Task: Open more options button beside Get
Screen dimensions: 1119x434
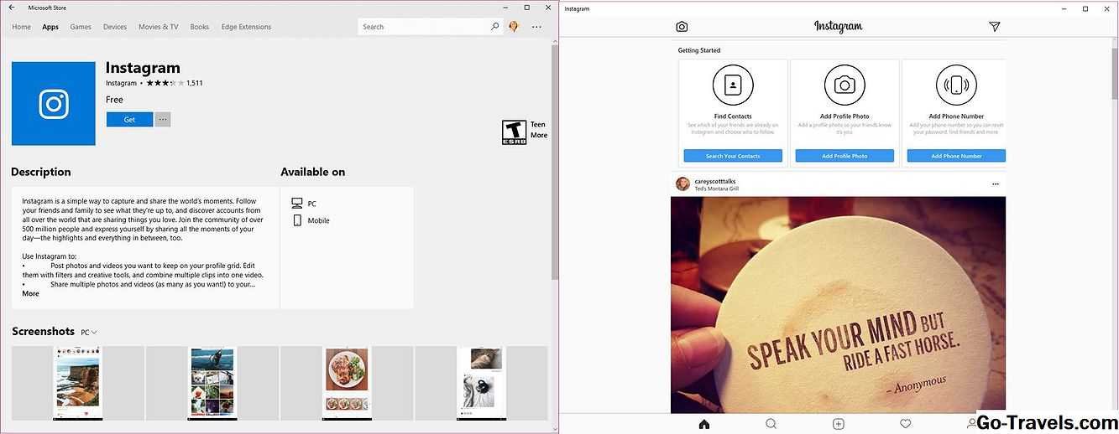Action: click(163, 120)
